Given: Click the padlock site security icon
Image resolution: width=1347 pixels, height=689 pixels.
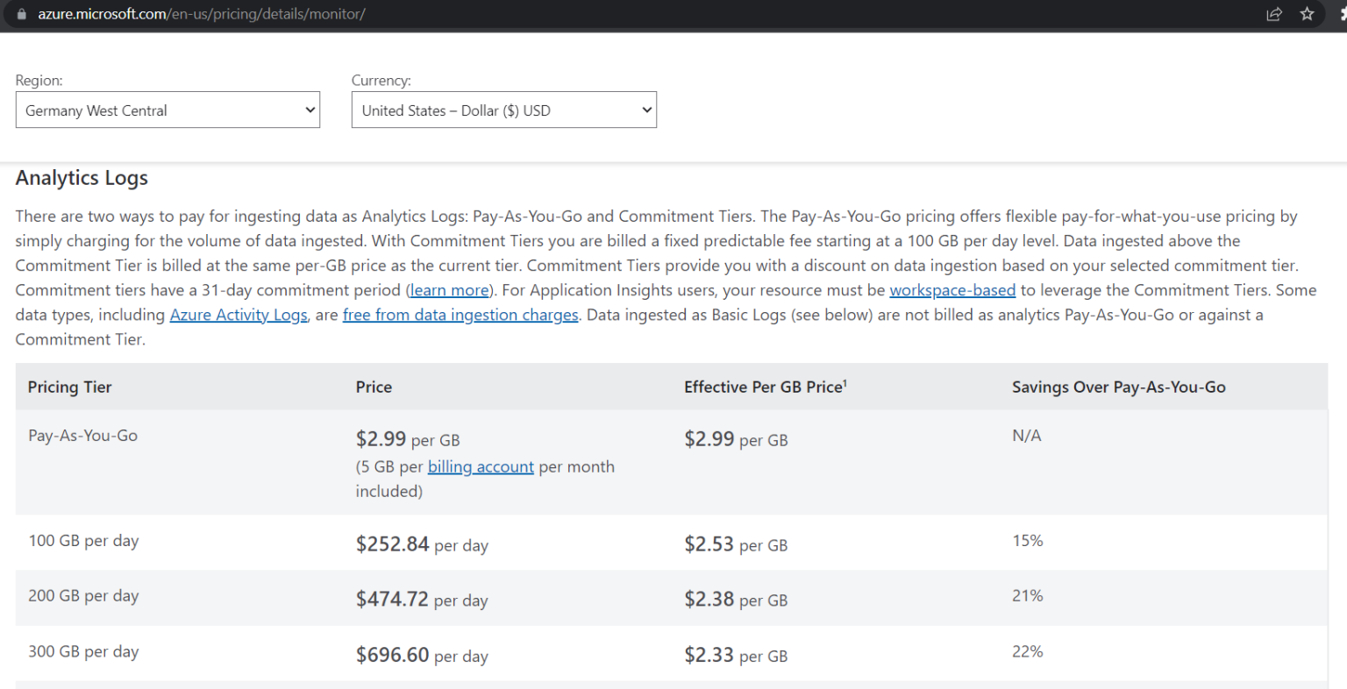Looking at the screenshot, I should (x=22, y=14).
